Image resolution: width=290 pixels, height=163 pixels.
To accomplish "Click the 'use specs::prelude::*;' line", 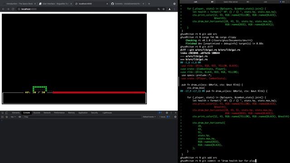I will pyautogui.click(x=196, y=75).
